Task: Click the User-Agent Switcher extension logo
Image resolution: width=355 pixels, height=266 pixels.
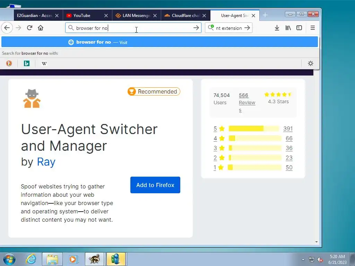Action: tap(32, 98)
